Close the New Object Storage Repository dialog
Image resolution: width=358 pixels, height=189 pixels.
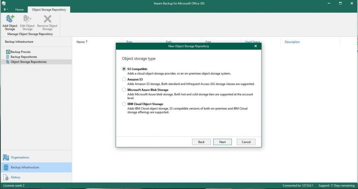[x=256, y=46]
